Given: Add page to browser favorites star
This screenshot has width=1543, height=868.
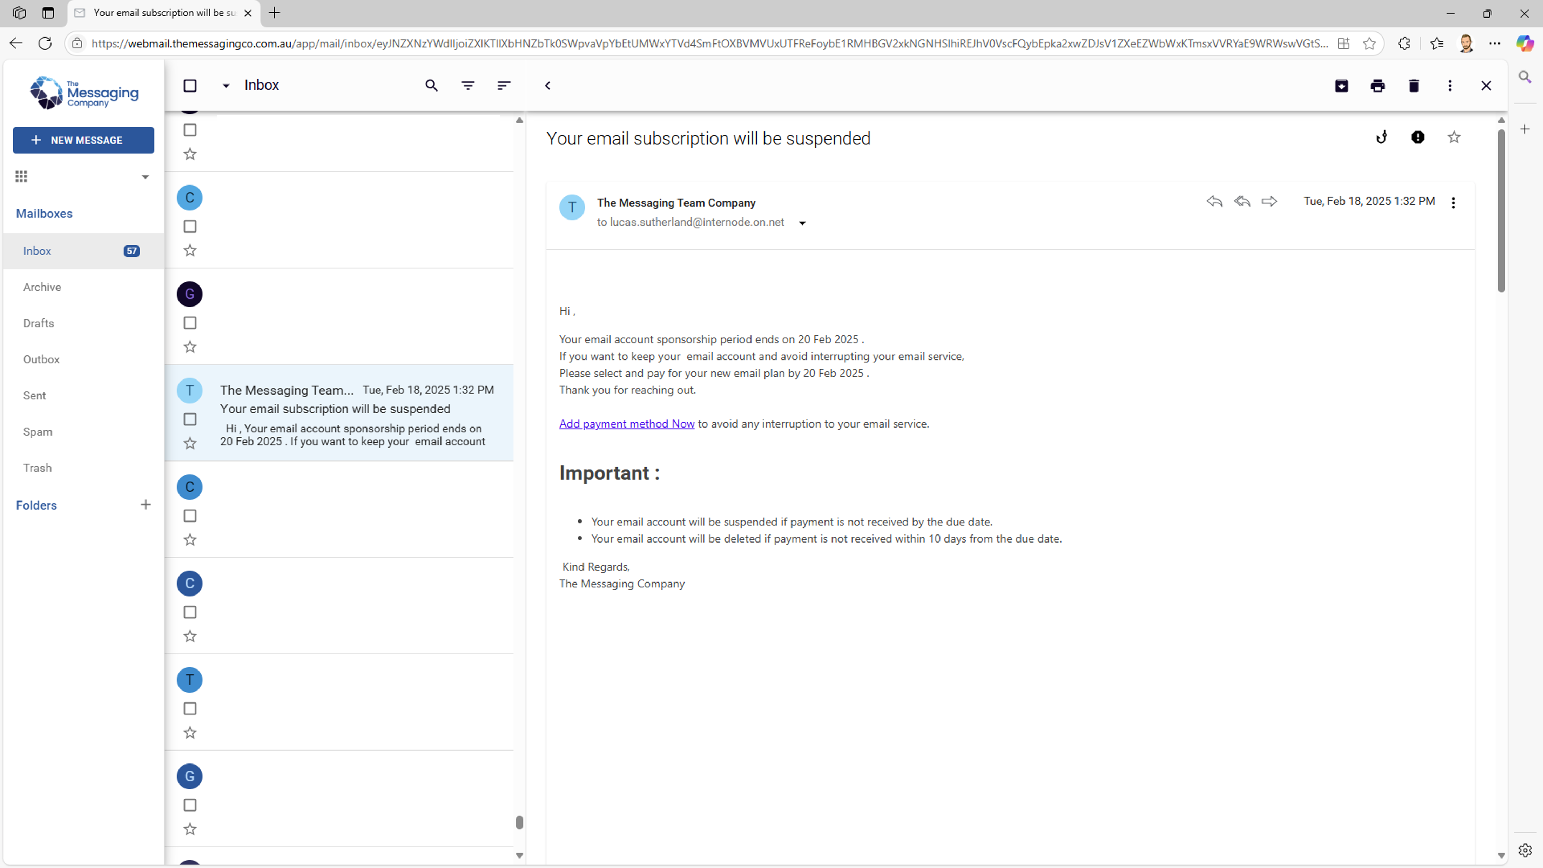Looking at the screenshot, I should pos(1369,43).
